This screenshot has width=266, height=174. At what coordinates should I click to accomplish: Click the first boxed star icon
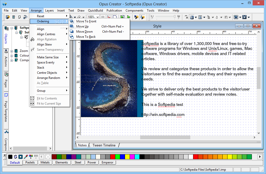point(236,17)
